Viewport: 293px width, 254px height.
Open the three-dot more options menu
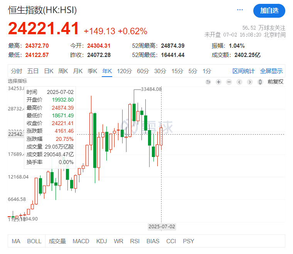[x=240, y=10]
